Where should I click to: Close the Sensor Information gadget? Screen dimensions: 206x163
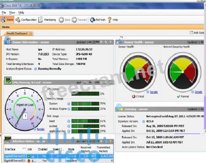point(111,42)
